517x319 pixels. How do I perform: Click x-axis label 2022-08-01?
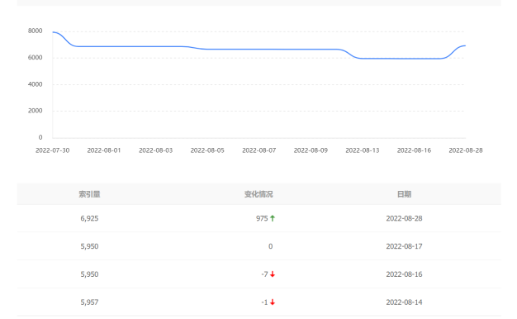[104, 150]
